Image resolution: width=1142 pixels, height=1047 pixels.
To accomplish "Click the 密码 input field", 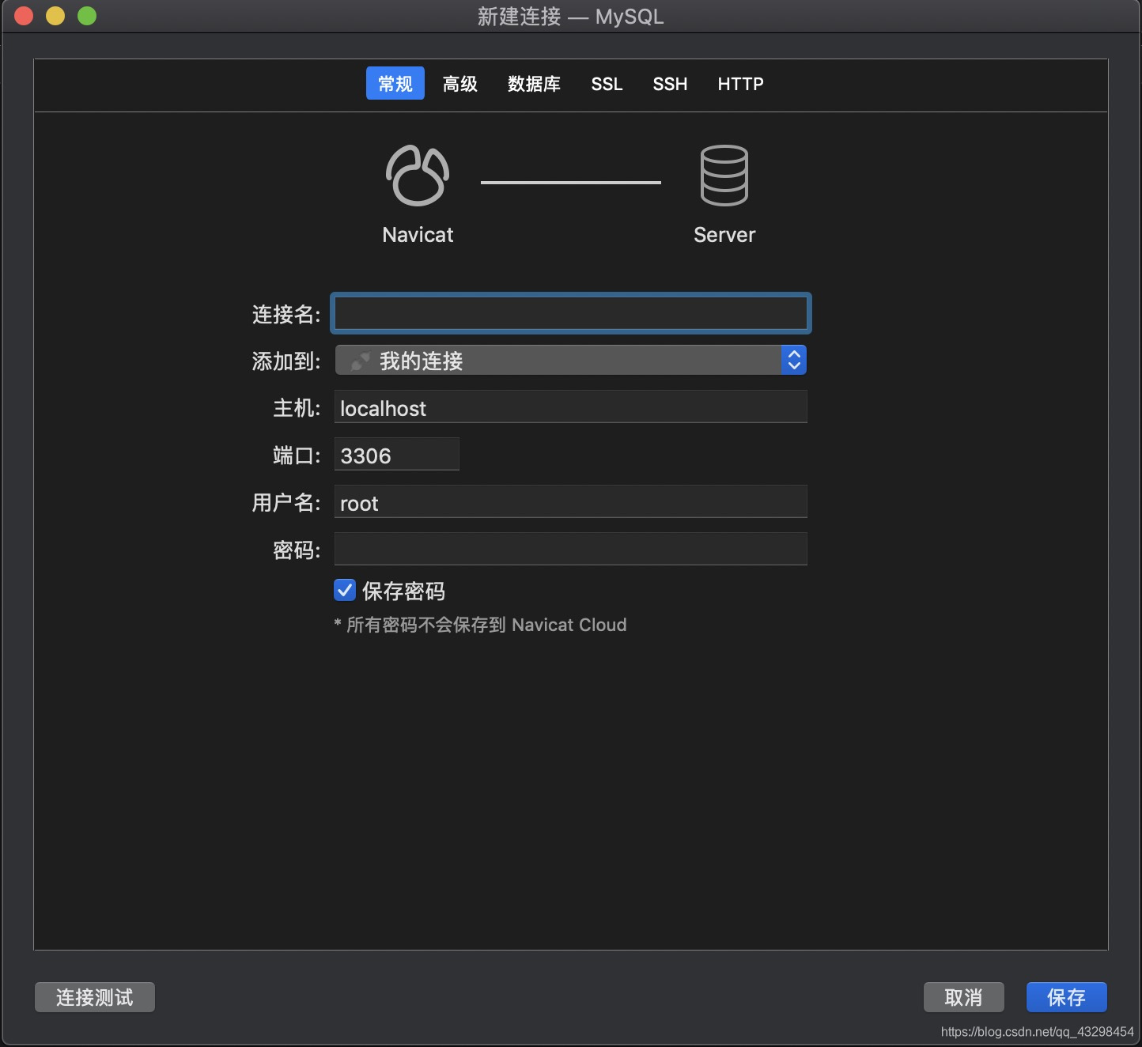I will pyautogui.click(x=571, y=549).
